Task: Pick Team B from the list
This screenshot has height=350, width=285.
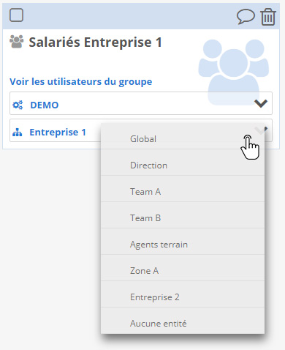Action: 183,218
